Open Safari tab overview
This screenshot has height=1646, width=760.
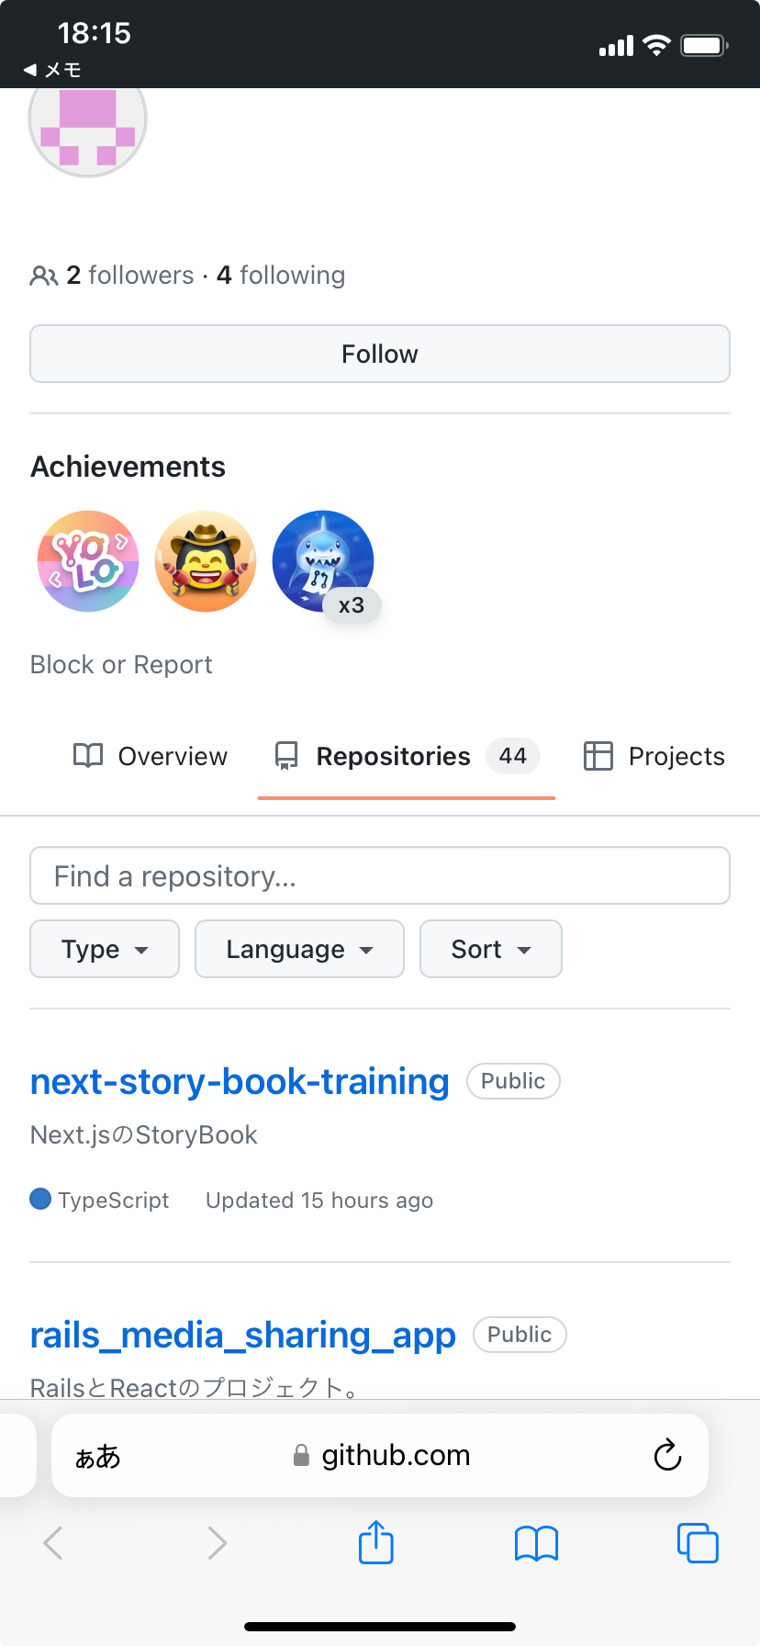click(698, 1543)
